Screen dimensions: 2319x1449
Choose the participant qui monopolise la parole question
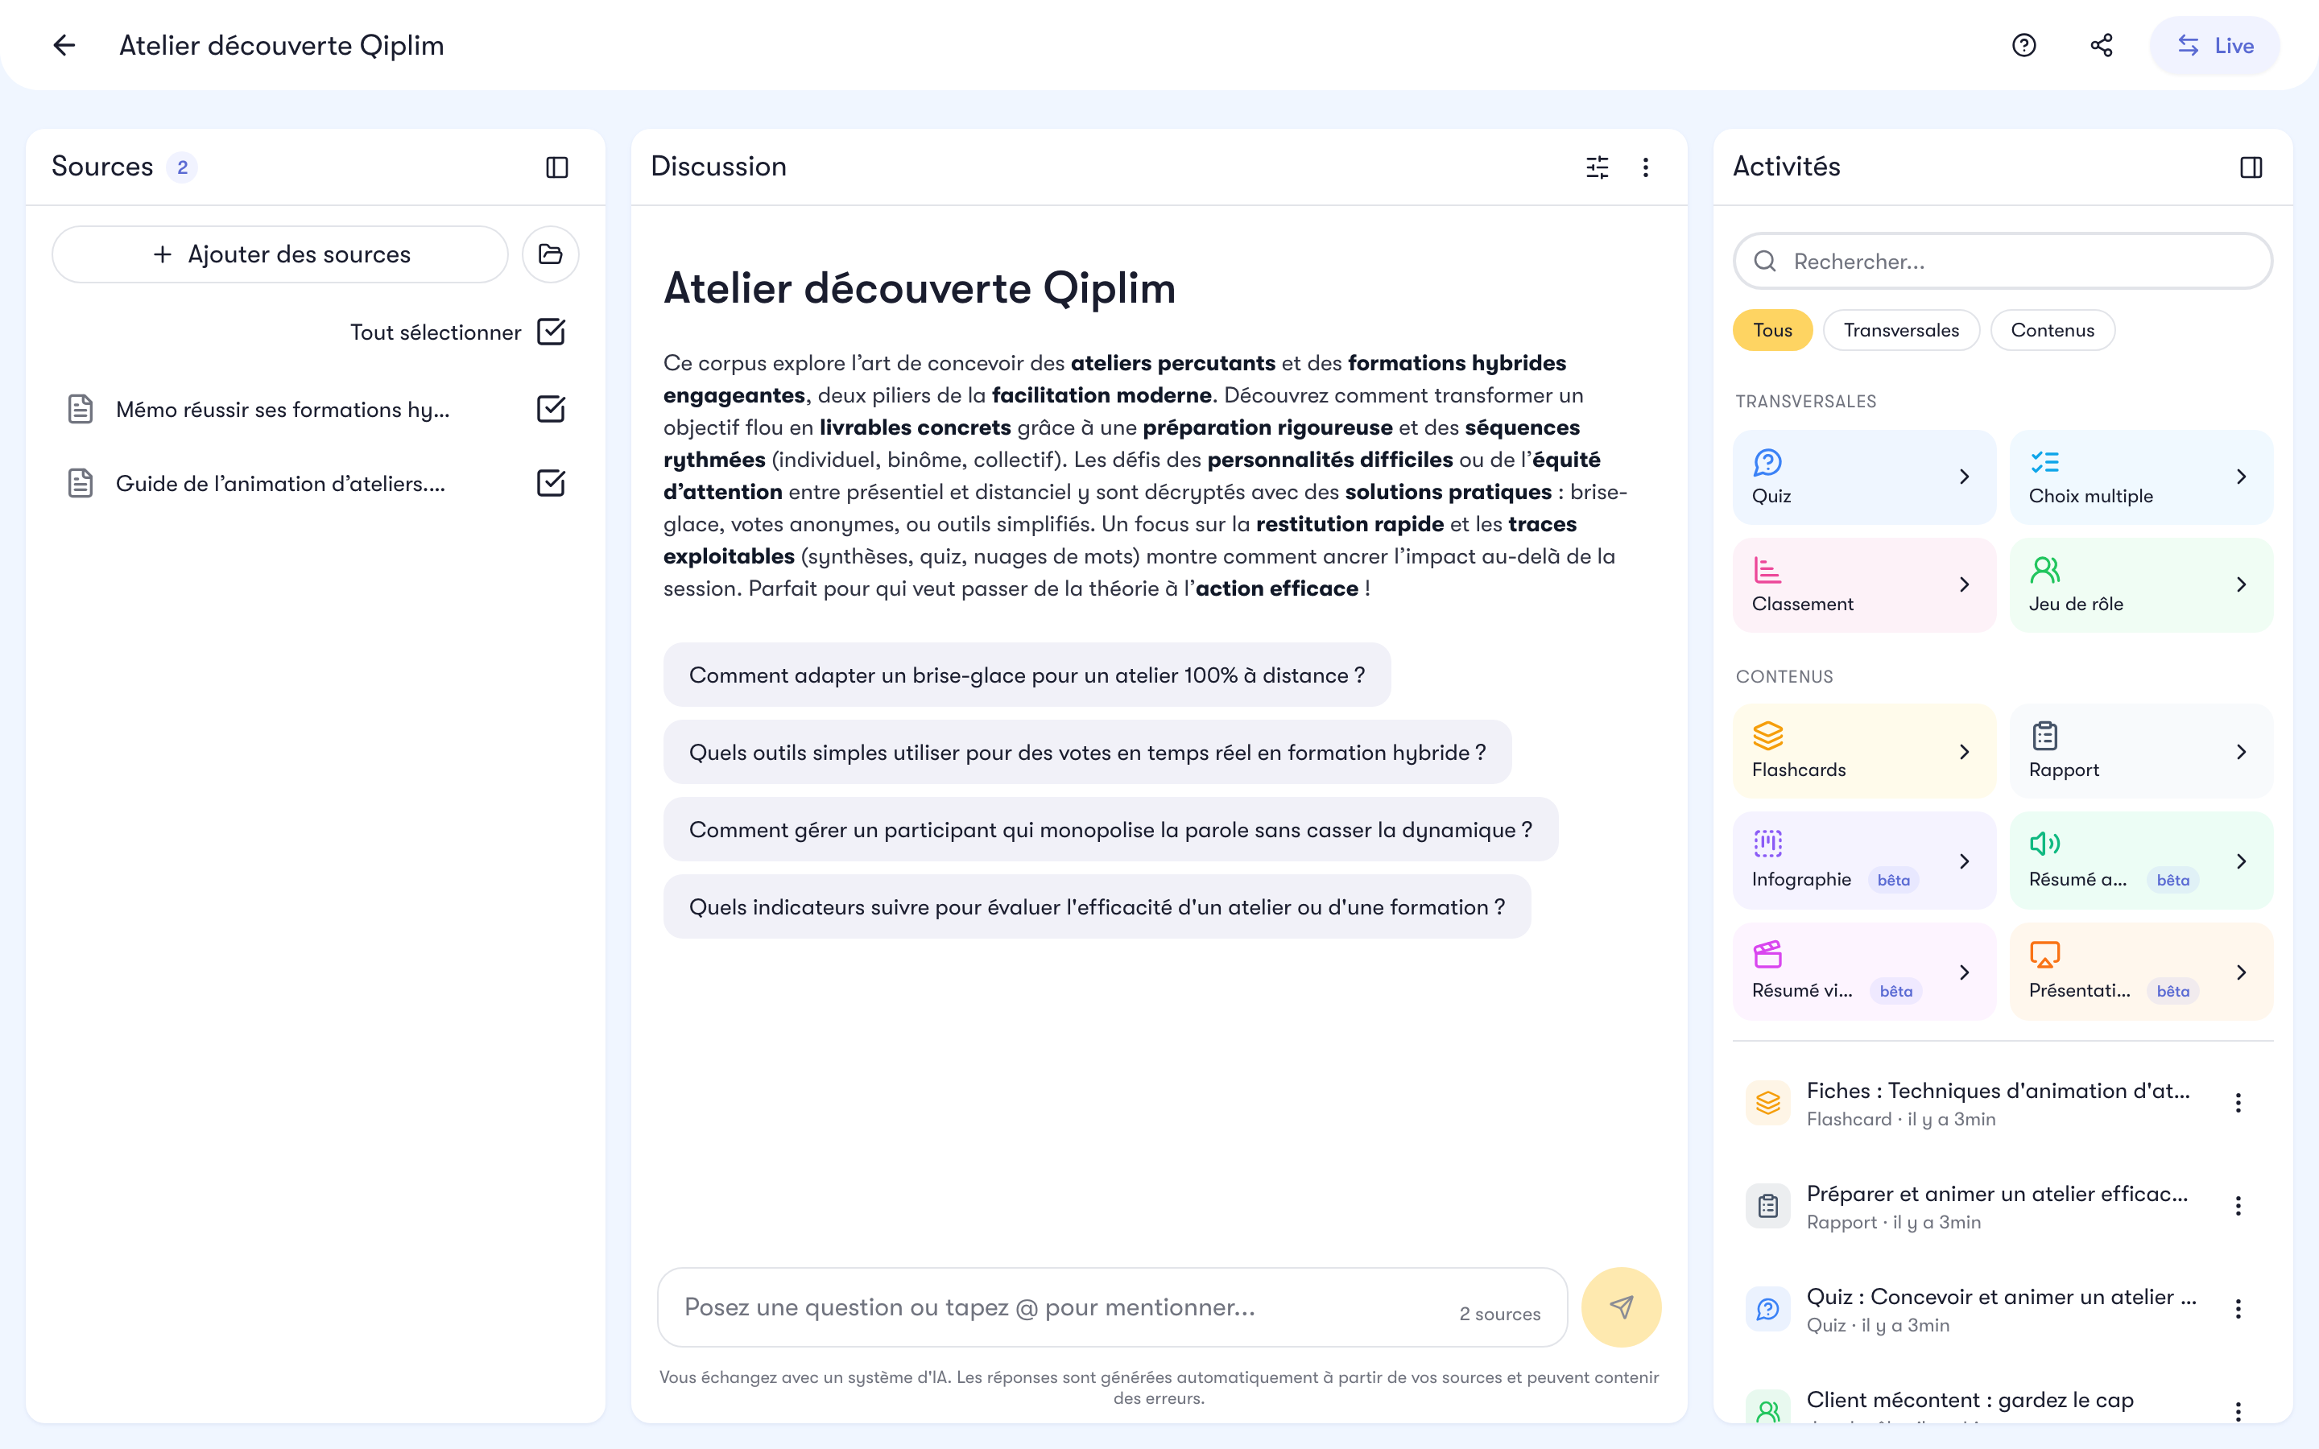1110,829
